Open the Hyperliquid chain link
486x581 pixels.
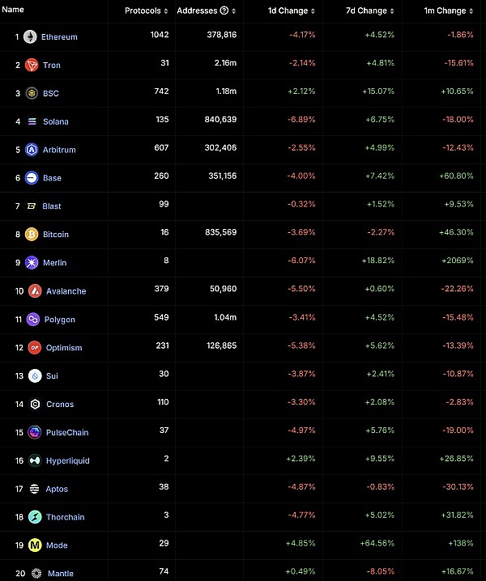[66, 461]
